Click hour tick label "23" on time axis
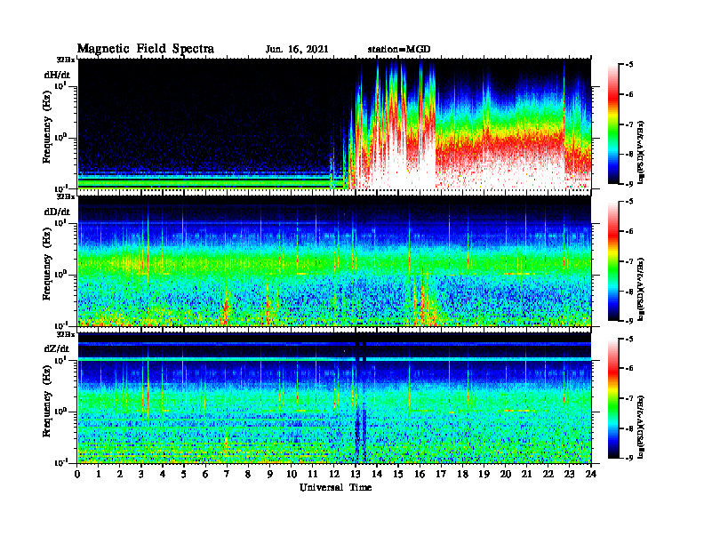This screenshot has height=544, width=704. click(569, 475)
